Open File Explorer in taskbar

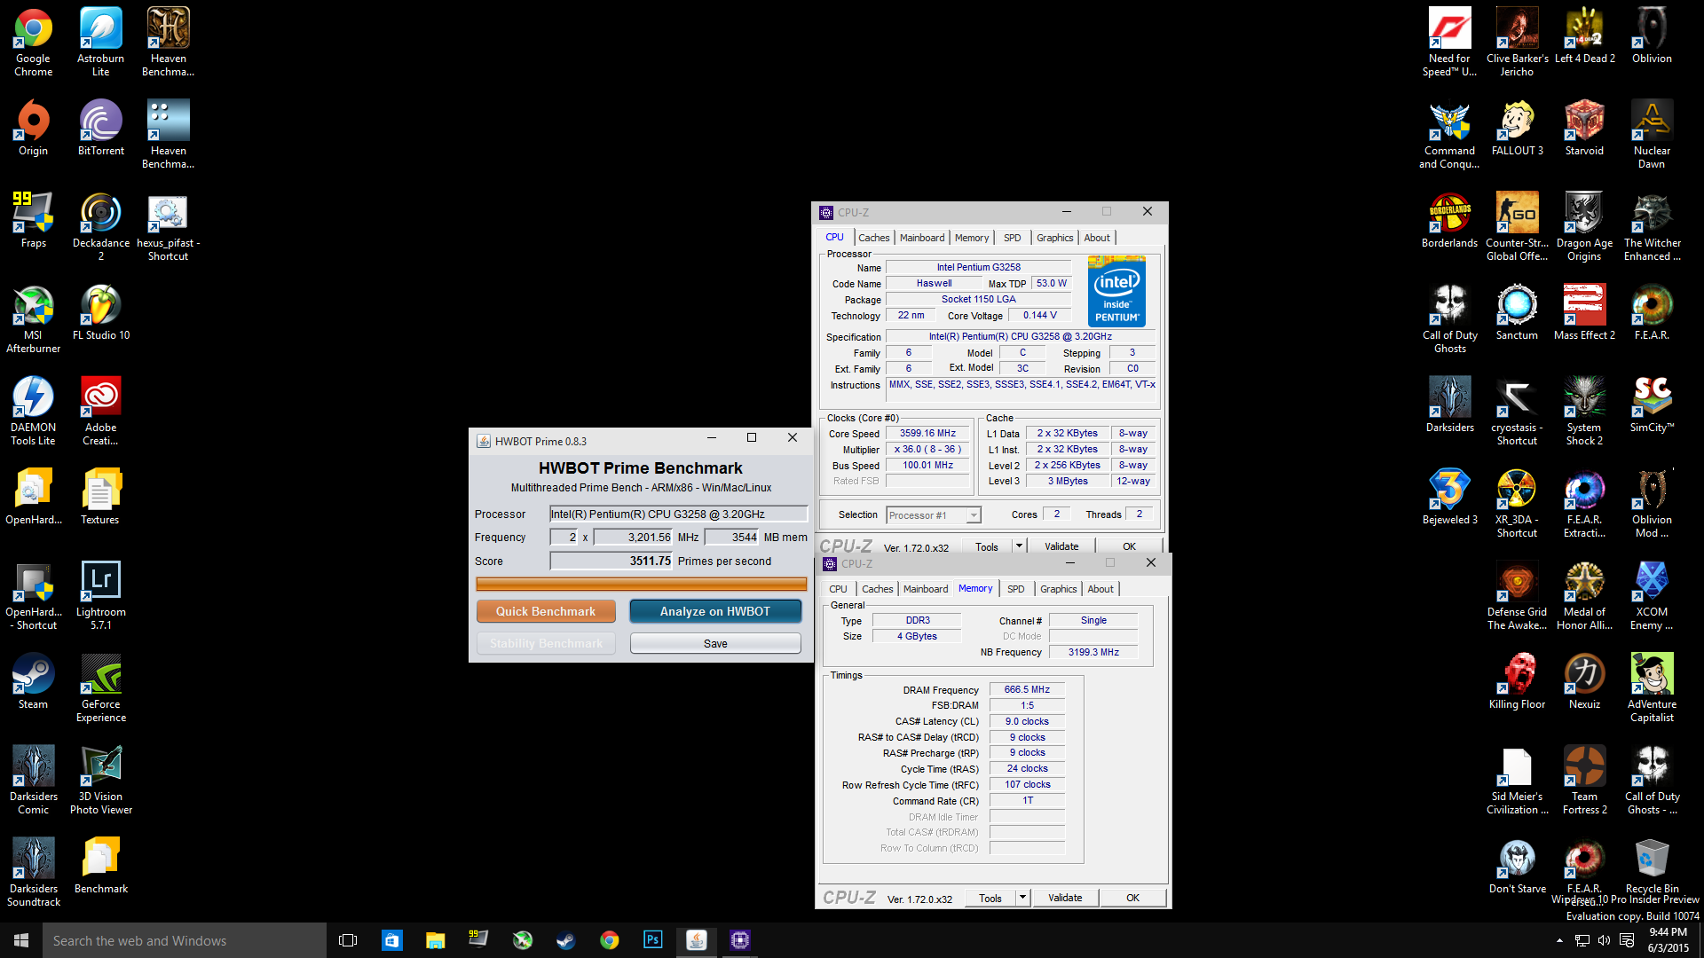435,940
